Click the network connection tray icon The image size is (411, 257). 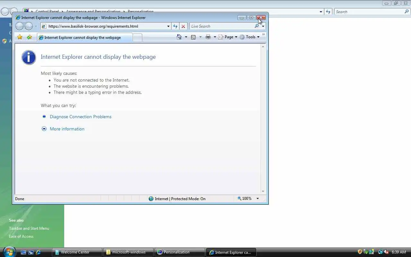coord(380,252)
